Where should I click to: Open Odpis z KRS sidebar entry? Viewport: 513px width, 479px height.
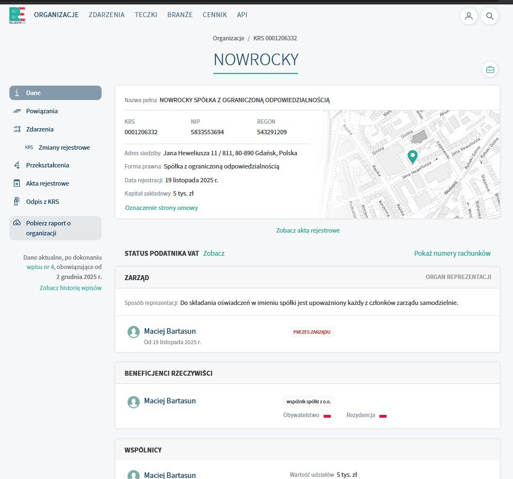pos(43,202)
